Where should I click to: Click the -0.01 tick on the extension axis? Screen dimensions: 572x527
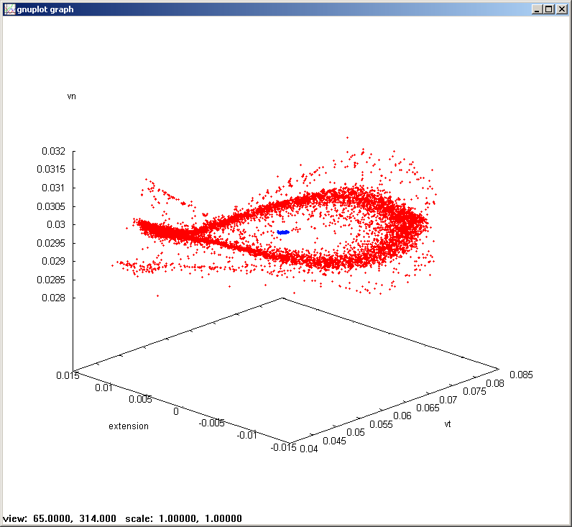(x=247, y=435)
